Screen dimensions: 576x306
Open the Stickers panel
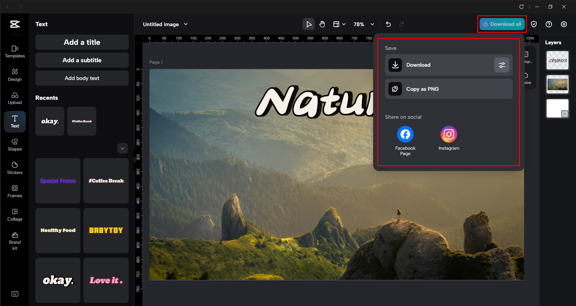(15, 168)
